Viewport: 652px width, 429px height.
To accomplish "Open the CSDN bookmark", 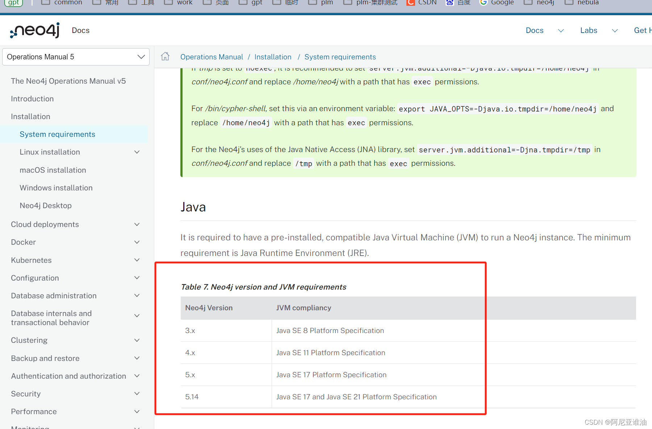I will [422, 3].
